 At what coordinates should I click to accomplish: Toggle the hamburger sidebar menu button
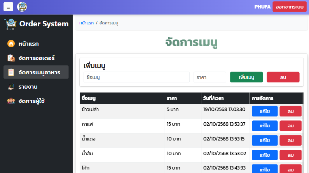click(9, 7)
